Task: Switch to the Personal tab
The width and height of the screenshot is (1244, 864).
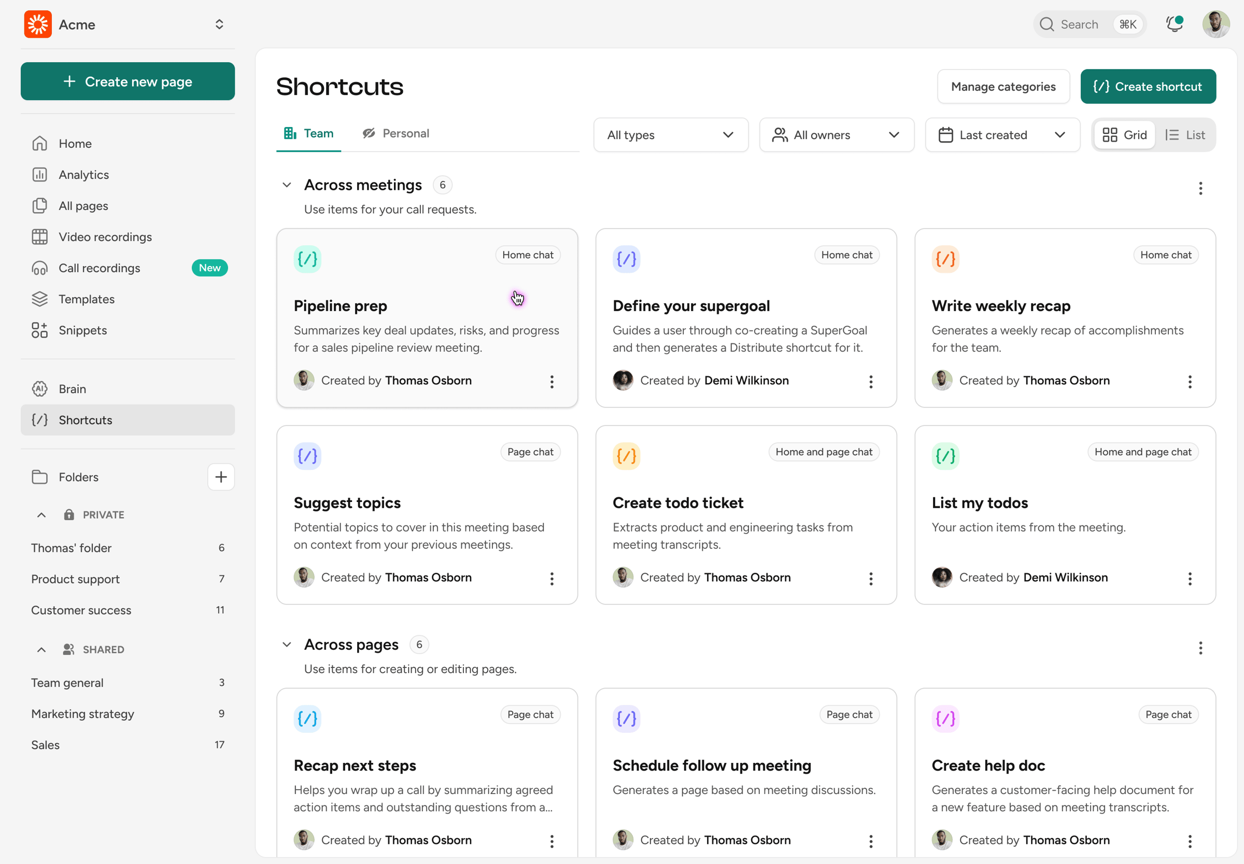Action: point(395,133)
